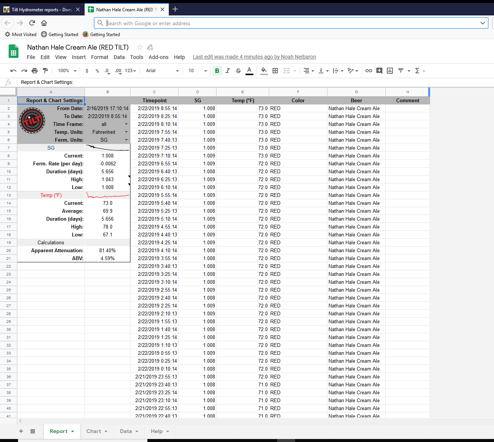Open the Edit menu

pos(45,57)
